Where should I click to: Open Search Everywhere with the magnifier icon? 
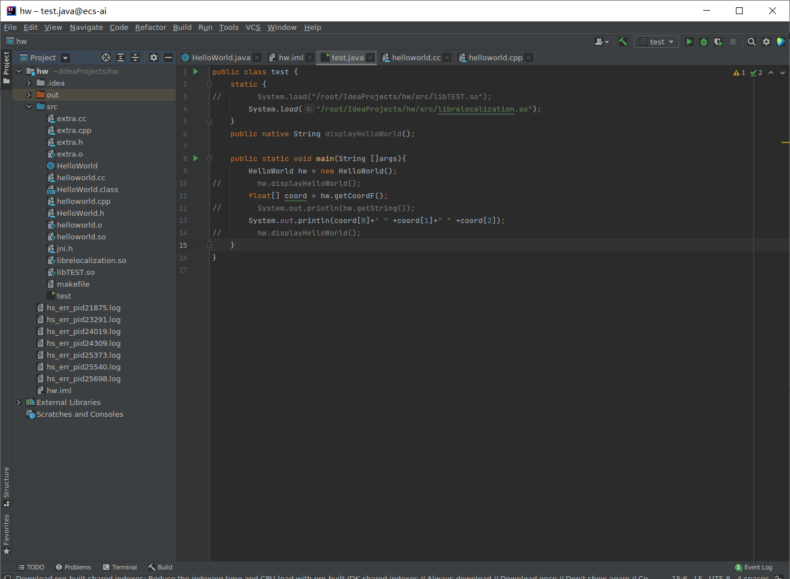click(751, 42)
